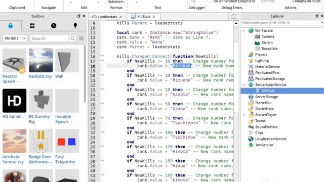Pick the Realistic sky thumbnail
Image resolution: width=324 pixels, height=182 pixels.
[x=40, y=61]
